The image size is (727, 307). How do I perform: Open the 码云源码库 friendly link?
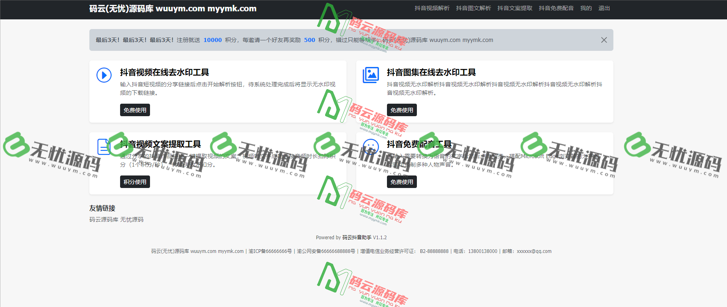(x=104, y=219)
